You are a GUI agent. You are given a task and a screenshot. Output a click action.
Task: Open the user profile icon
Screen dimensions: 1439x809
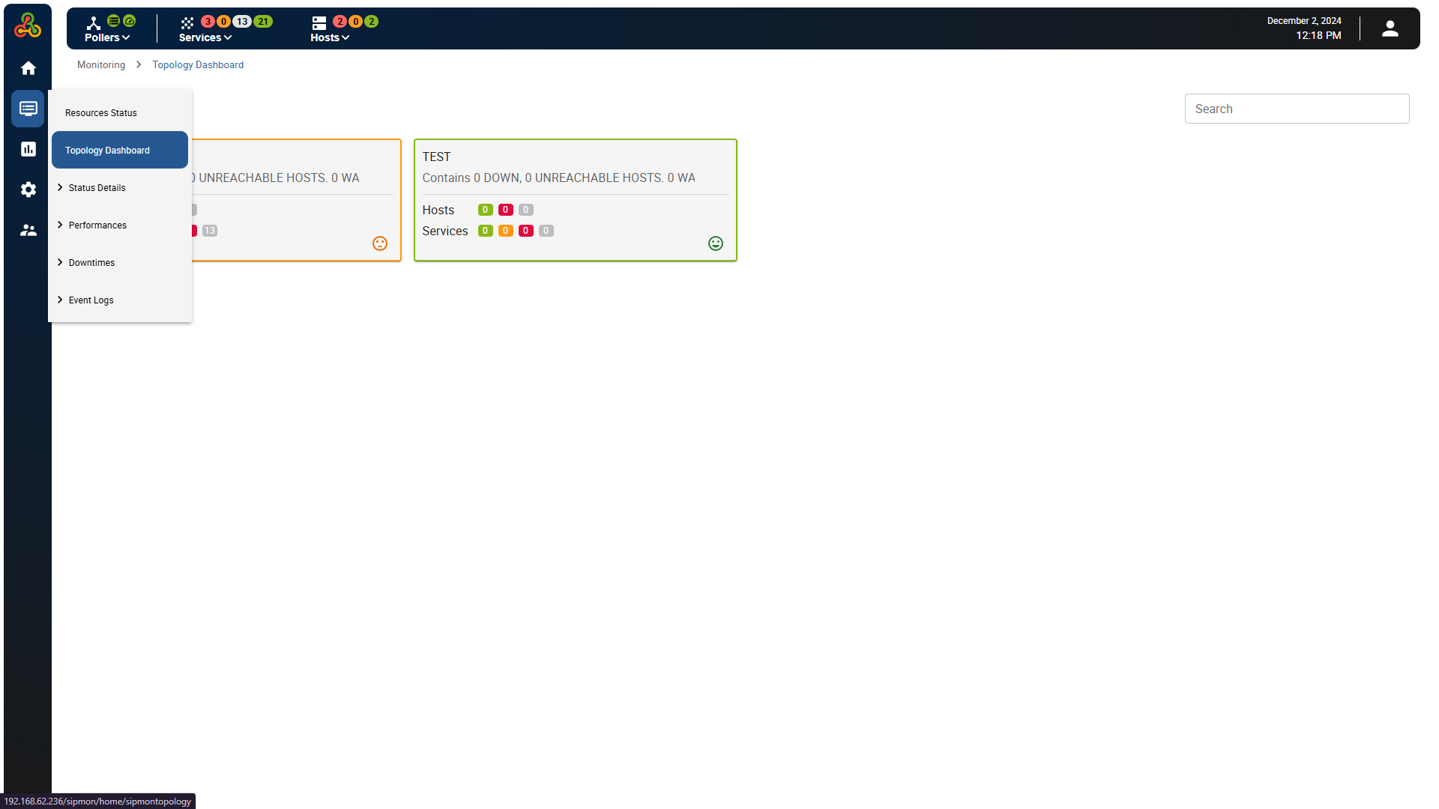pyautogui.click(x=1390, y=28)
